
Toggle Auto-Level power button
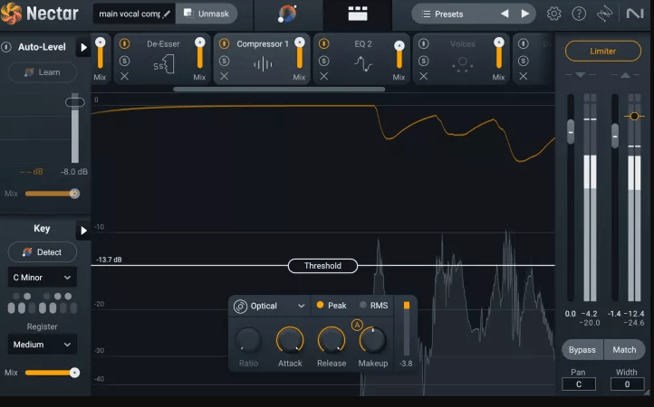click(x=6, y=47)
